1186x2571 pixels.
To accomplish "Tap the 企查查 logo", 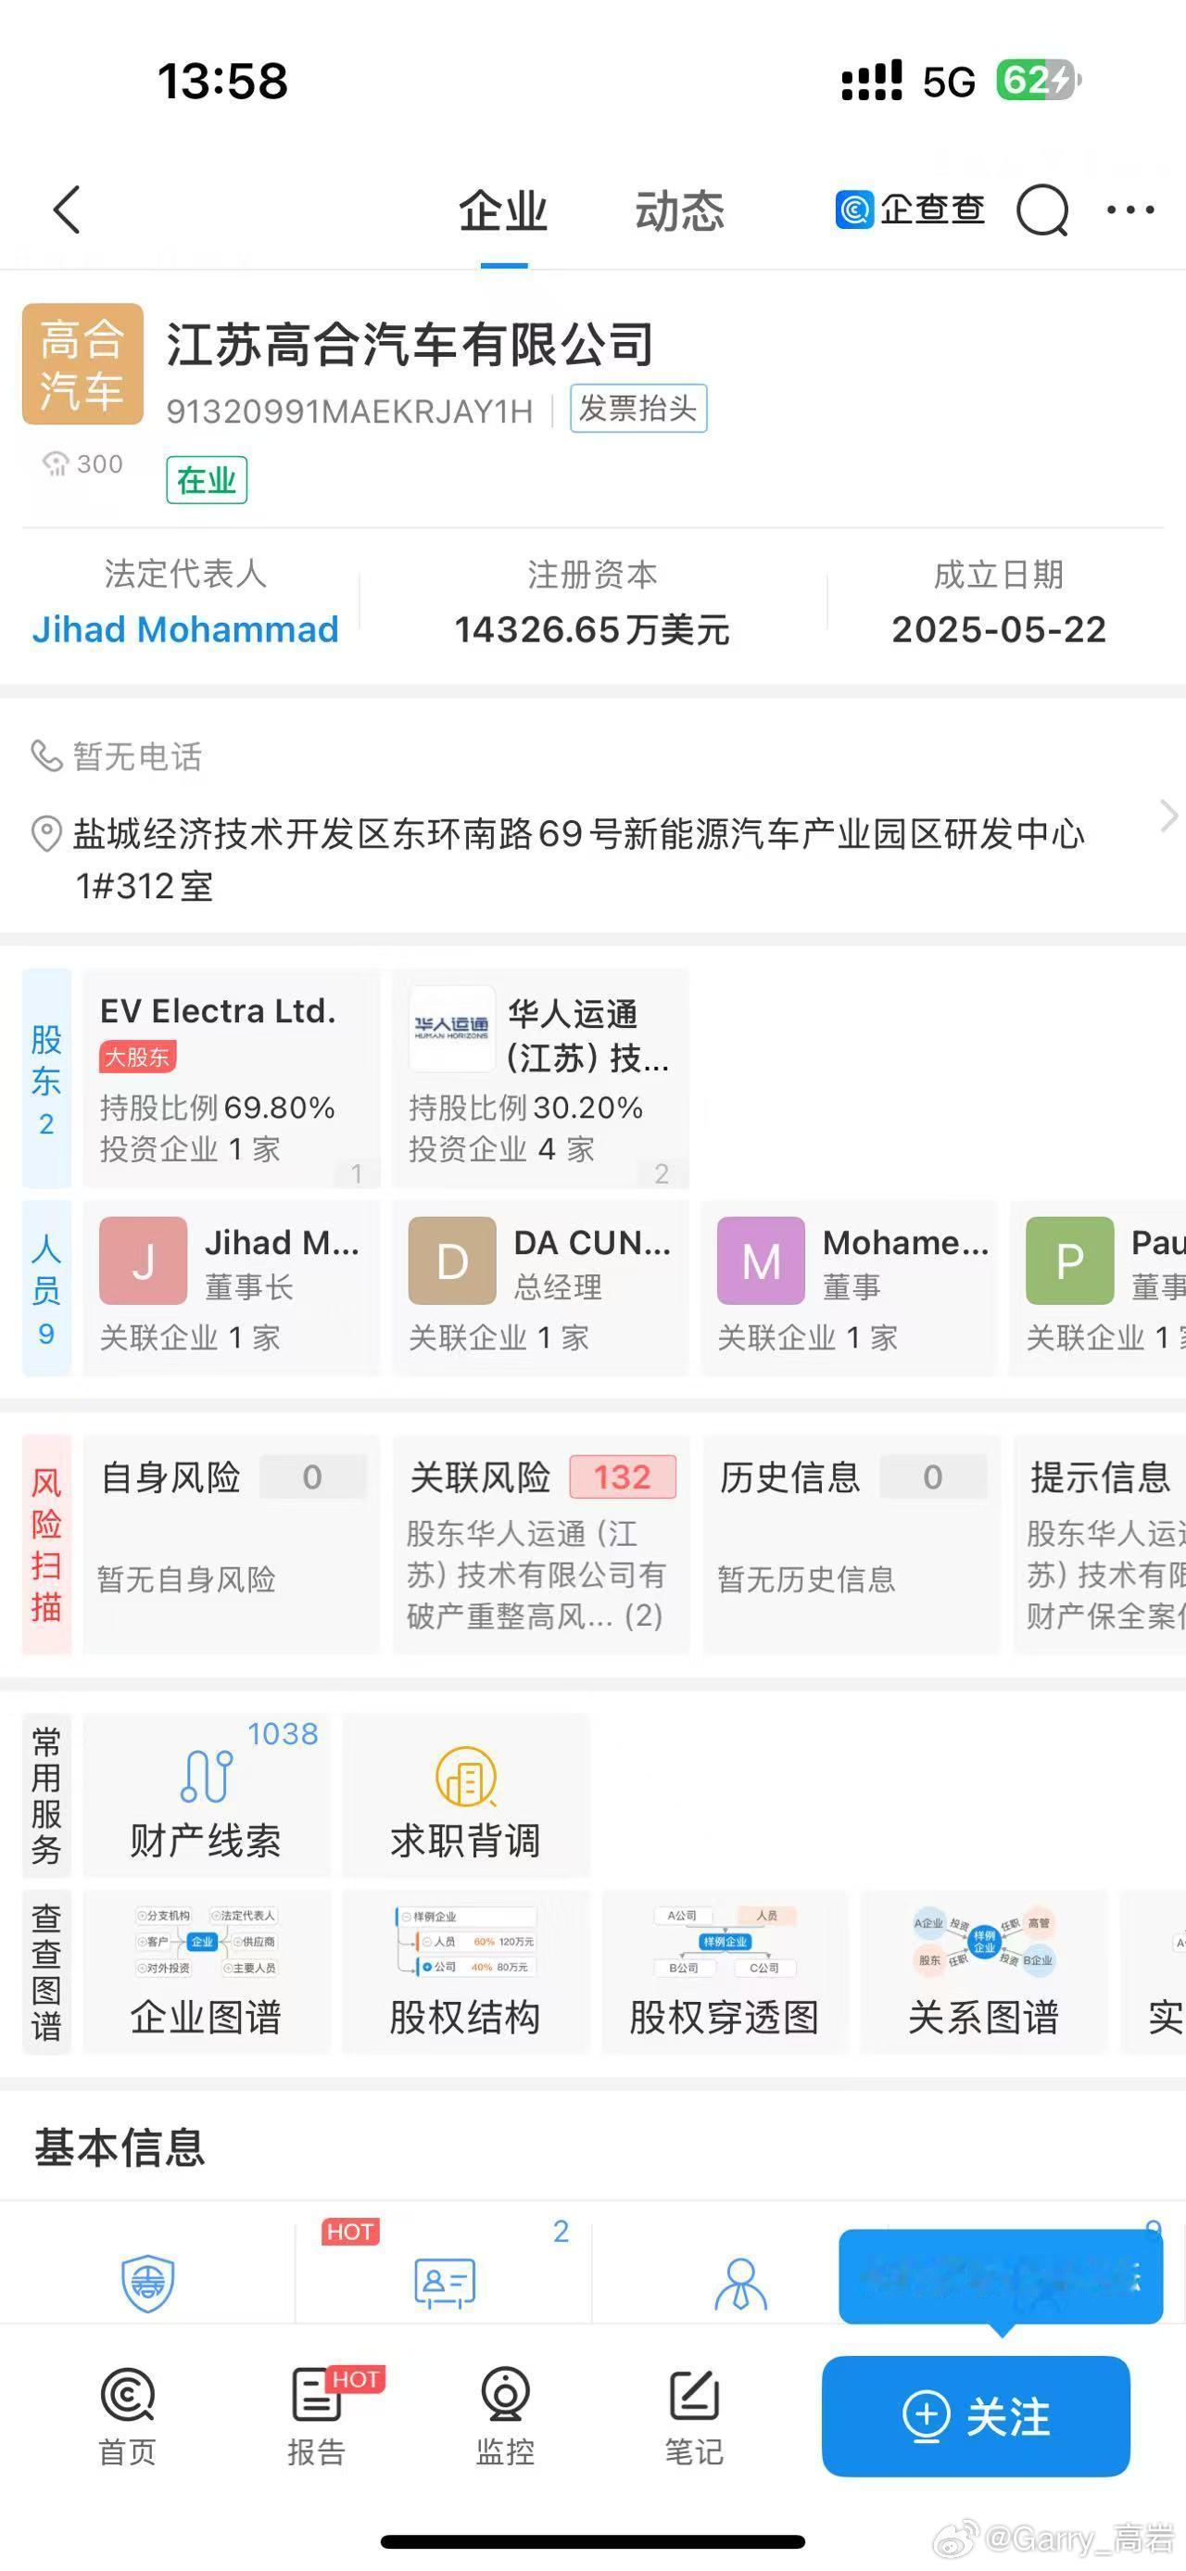I will (x=910, y=209).
